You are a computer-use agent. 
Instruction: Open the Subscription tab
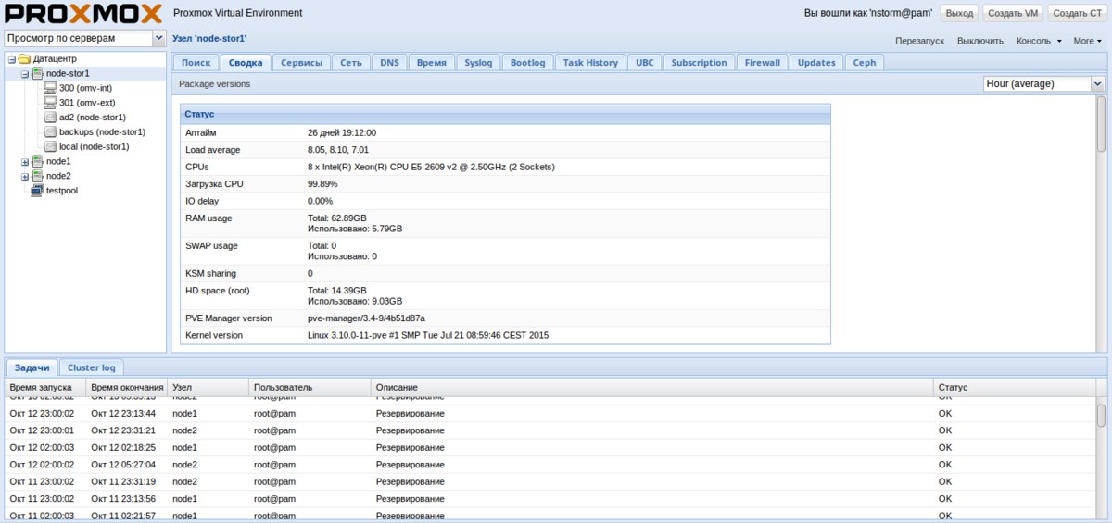click(x=700, y=63)
